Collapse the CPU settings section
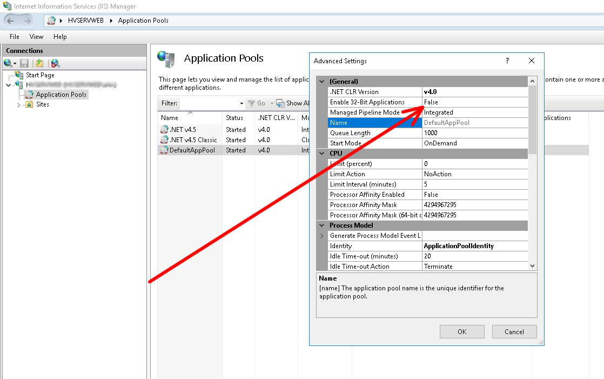The height and width of the screenshot is (379, 604). (x=321, y=154)
